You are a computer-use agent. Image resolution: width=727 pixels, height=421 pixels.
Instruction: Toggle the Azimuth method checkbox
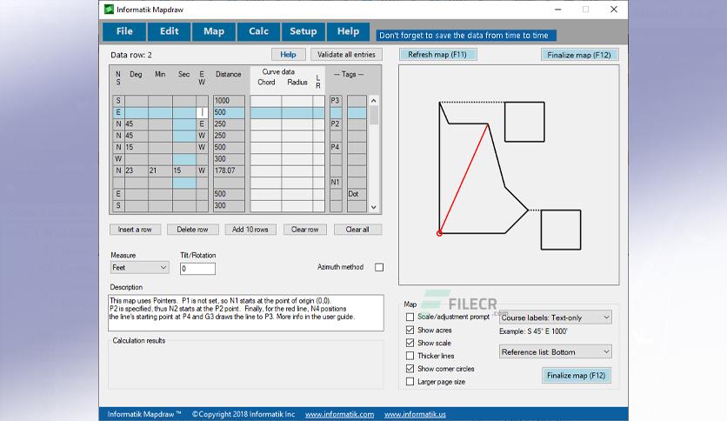coord(379,268)
